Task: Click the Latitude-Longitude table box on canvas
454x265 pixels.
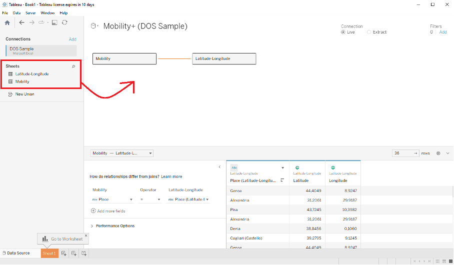Action: (224, 59)
